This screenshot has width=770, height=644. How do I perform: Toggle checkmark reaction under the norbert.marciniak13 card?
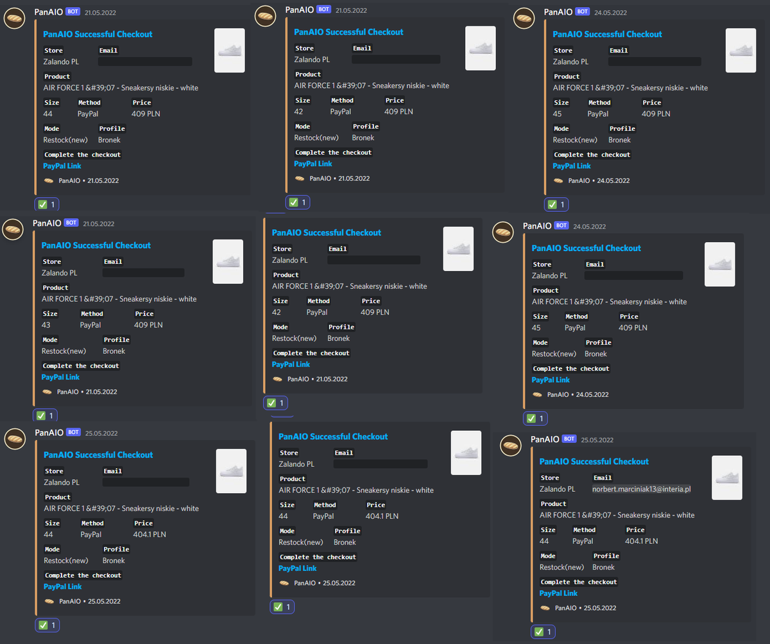pyautogui.click(x=543, y=632)
